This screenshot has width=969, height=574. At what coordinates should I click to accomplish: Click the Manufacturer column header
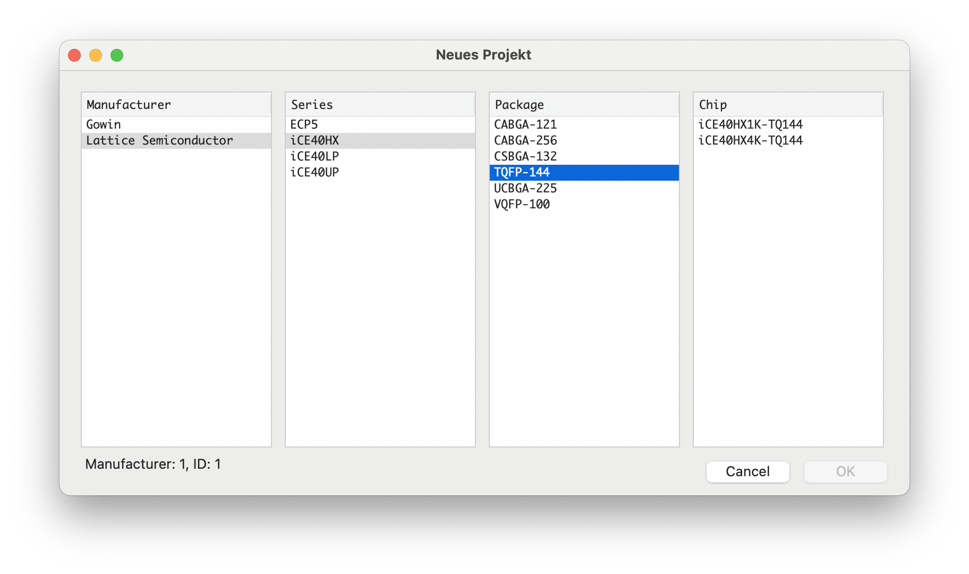click(x=176, y=105)
